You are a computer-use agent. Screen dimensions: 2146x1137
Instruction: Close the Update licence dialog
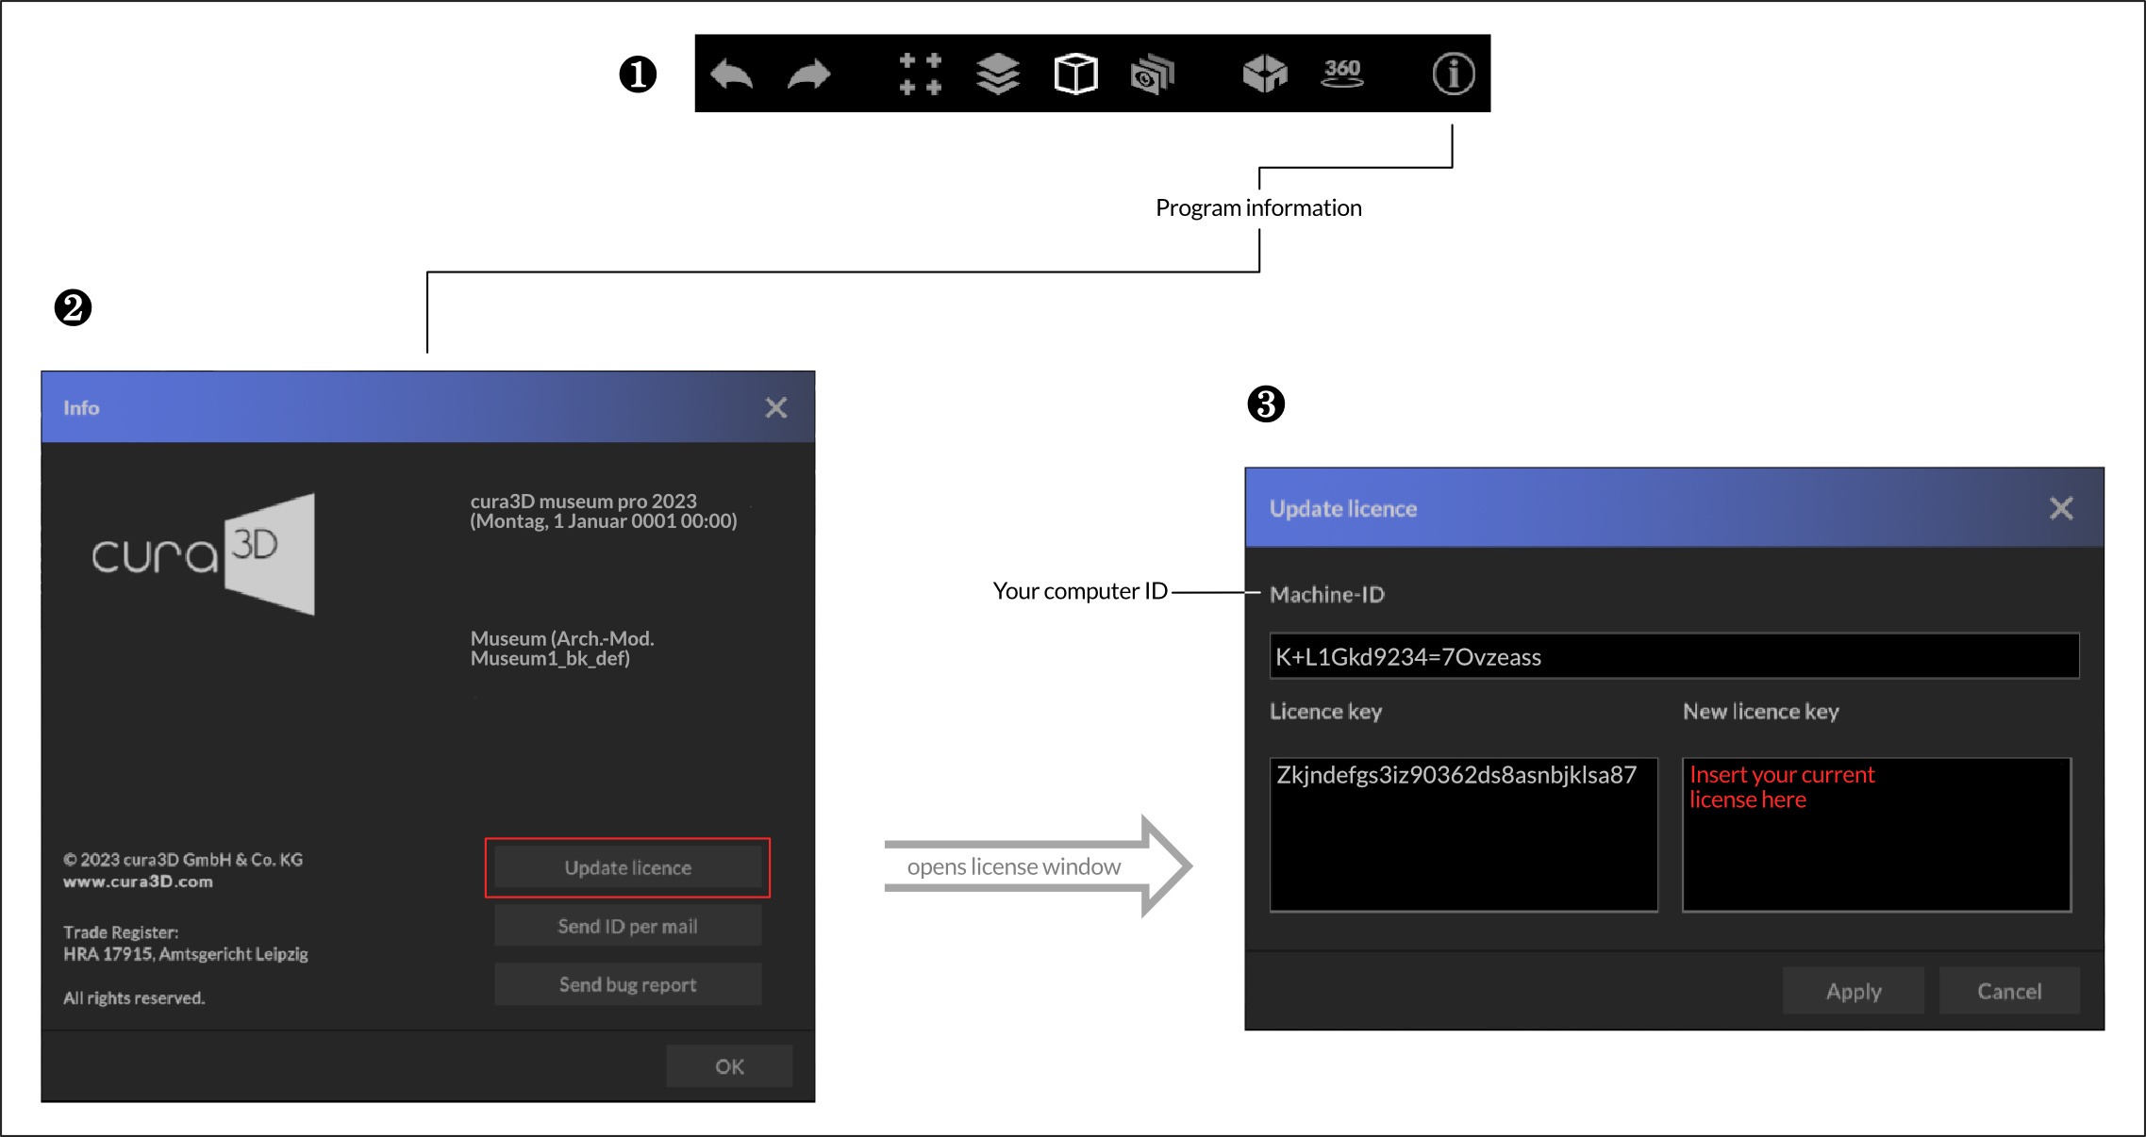[2061, 508]
